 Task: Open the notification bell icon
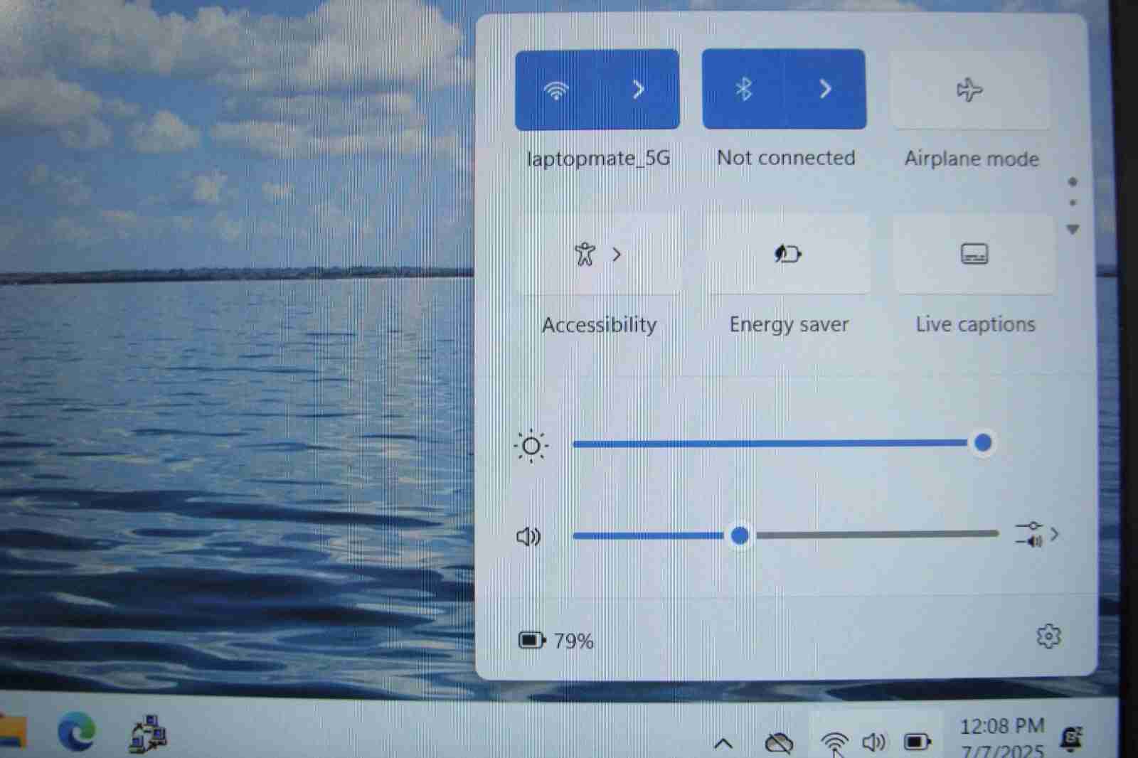pyautogui.click(x=1070, y=739)
